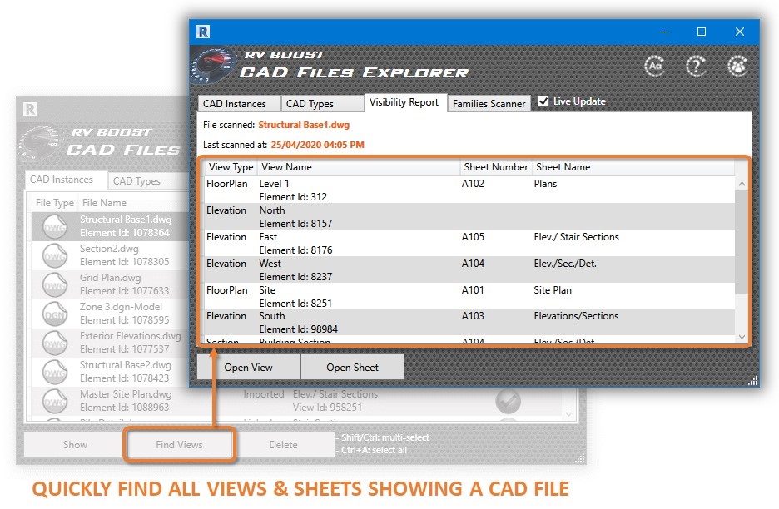Image resolution: width=779 pixels, height=509 pixels.
Task: Click sheet number A103 cell
Action: (x=473, y=316)
